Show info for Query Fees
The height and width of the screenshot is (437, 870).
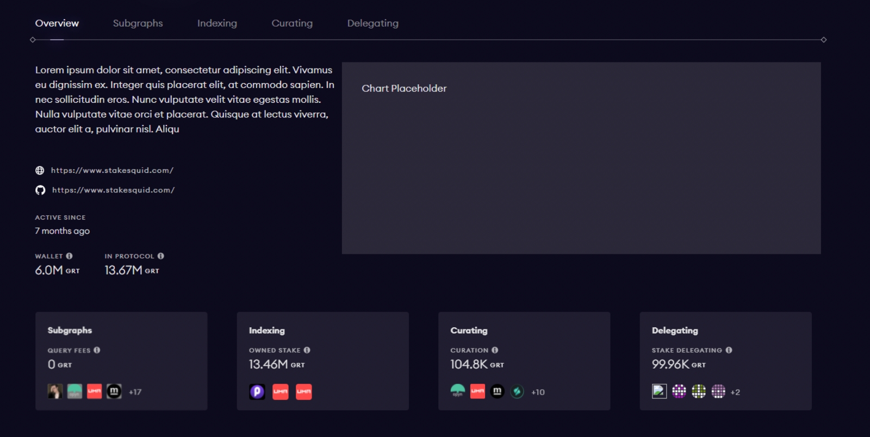(x=97, y=351)
